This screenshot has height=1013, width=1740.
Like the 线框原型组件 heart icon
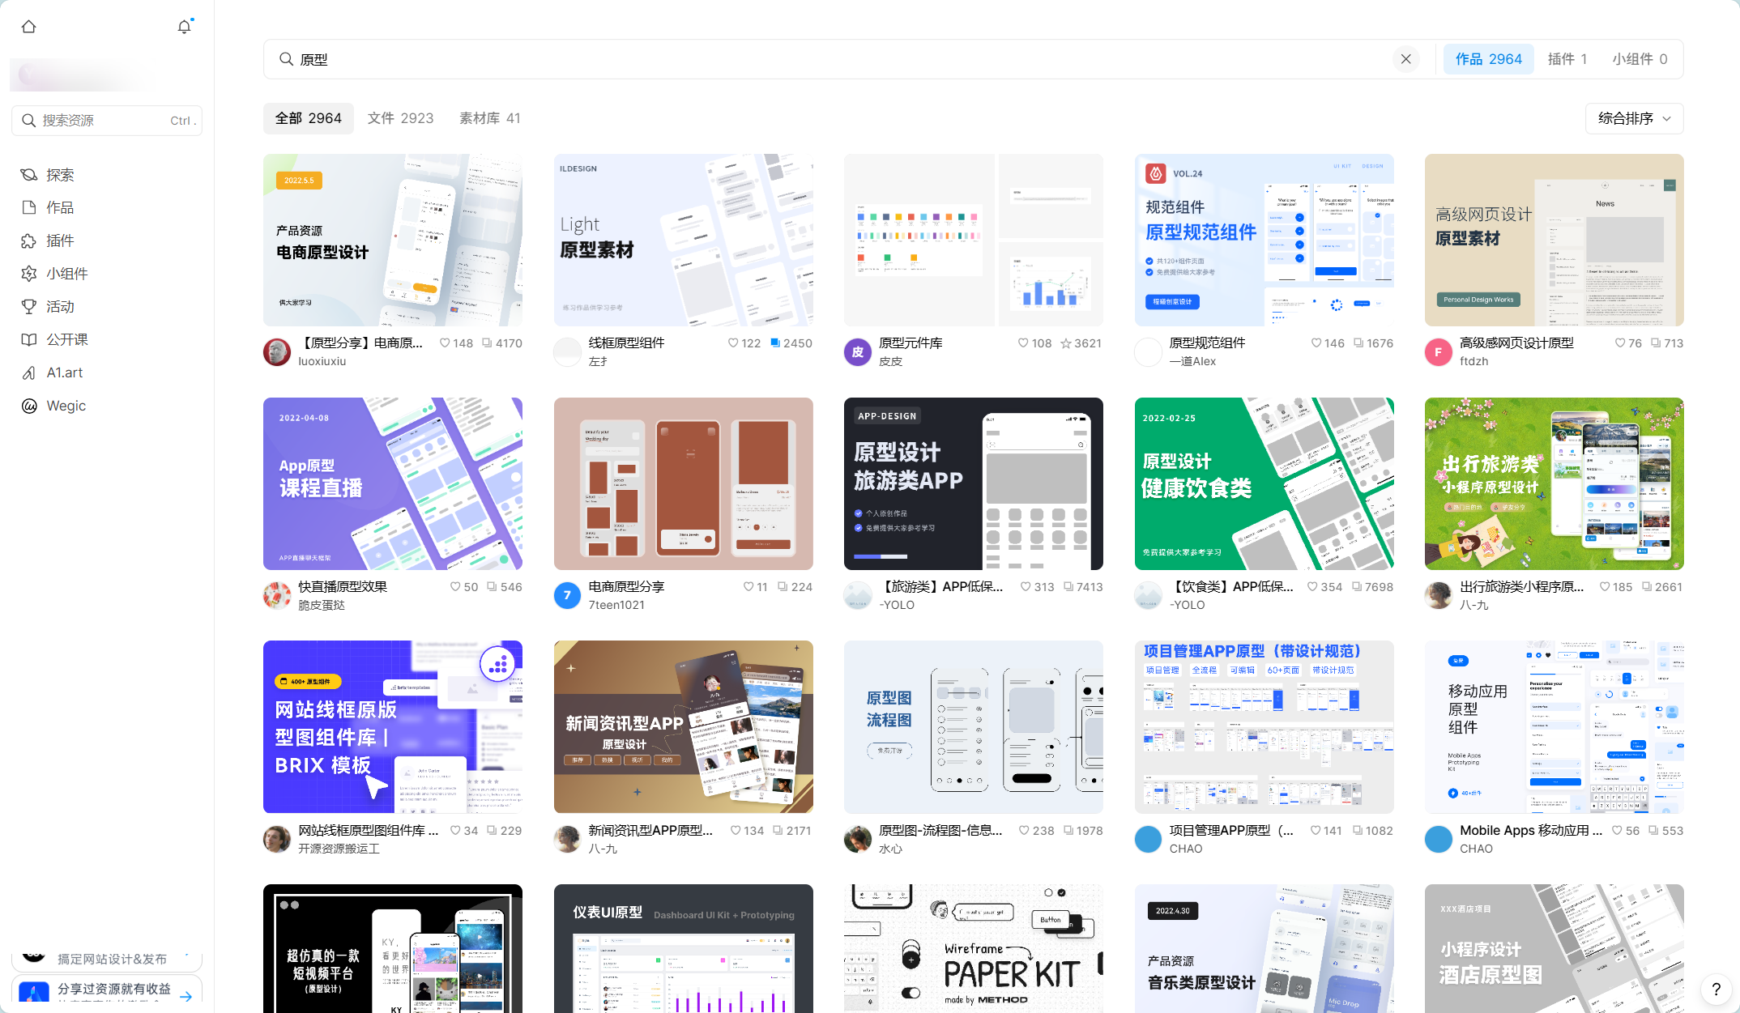pos(733,343)
